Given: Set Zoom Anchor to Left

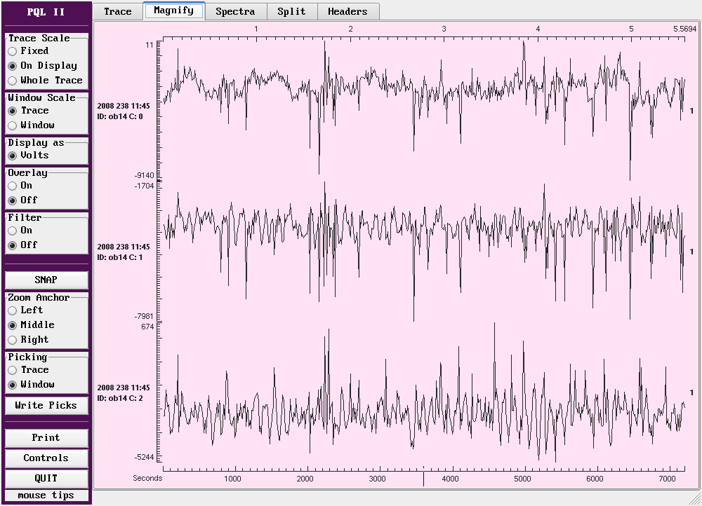Looking at the screenshot, I should 13,310.
